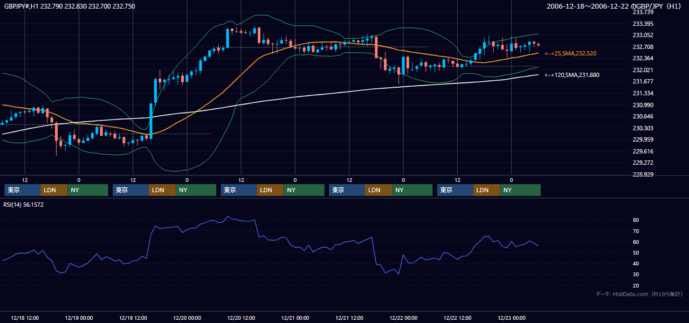The height and width of the screenshot is (323, 689).
Task: Click the 12/21 00:00 time axis label
Action: pos(295,318)
